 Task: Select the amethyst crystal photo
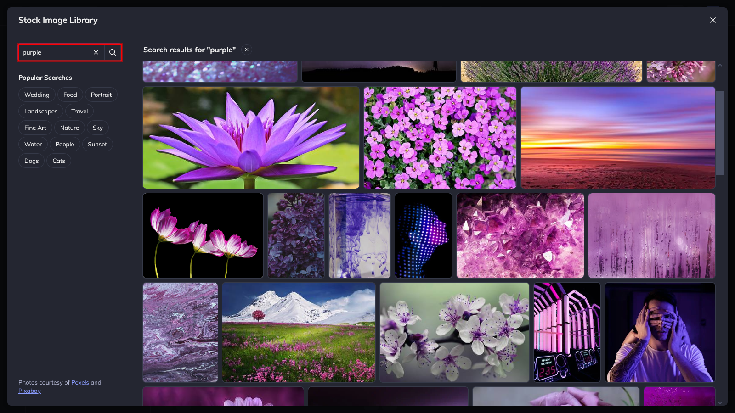[x=520, y=235]
